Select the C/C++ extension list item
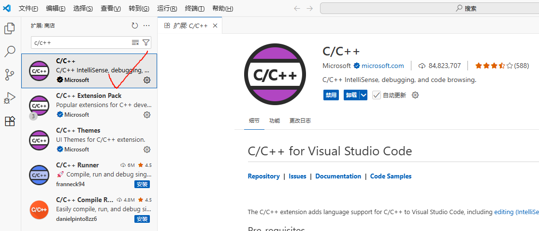The height and width of the screenshot is (231, 539). [x=89, y=70]
